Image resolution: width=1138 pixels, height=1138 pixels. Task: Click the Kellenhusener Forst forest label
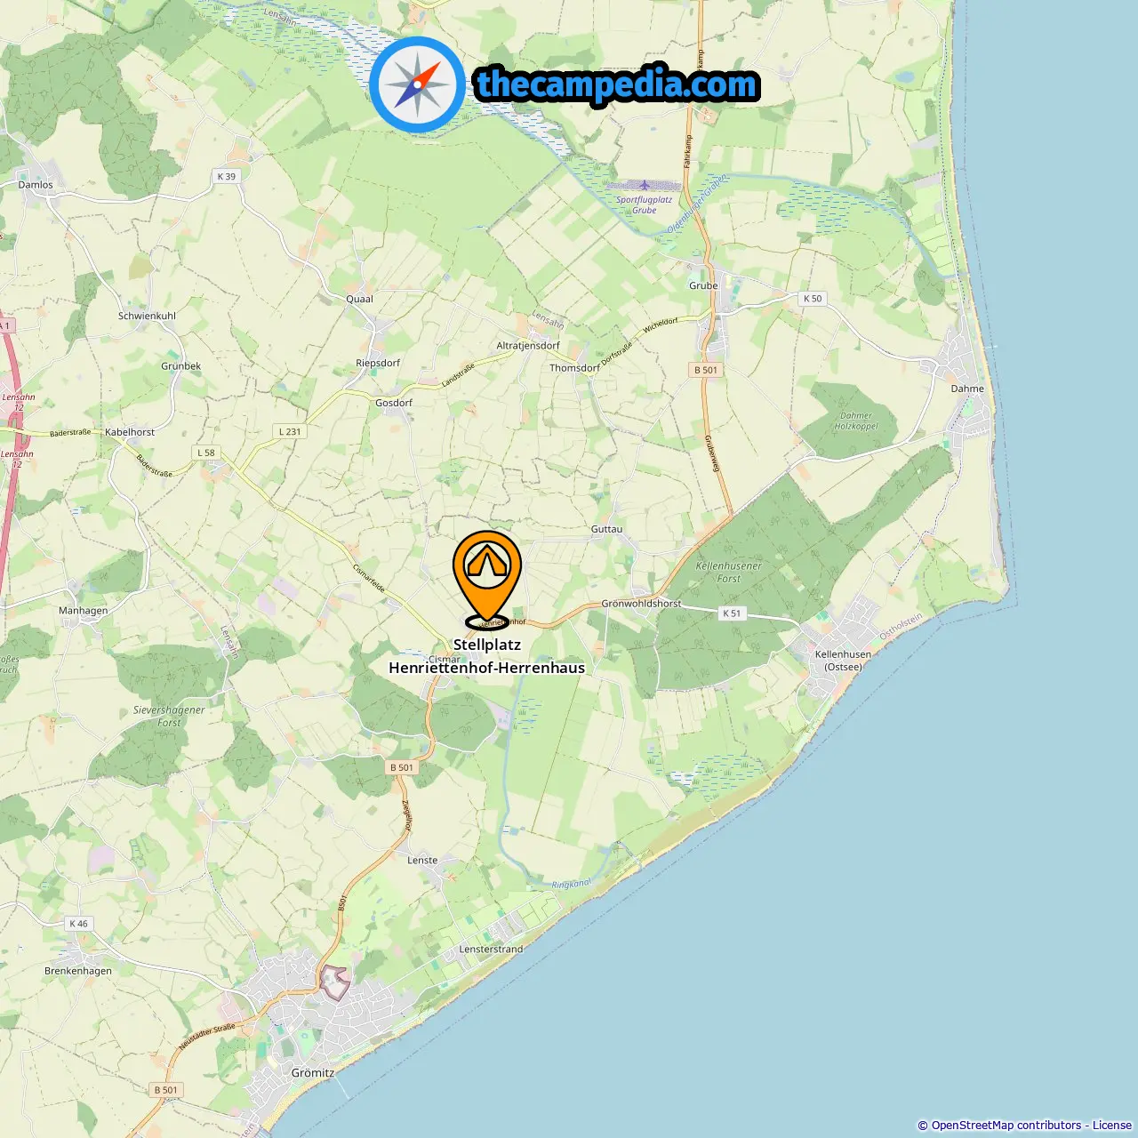(729, 572)
